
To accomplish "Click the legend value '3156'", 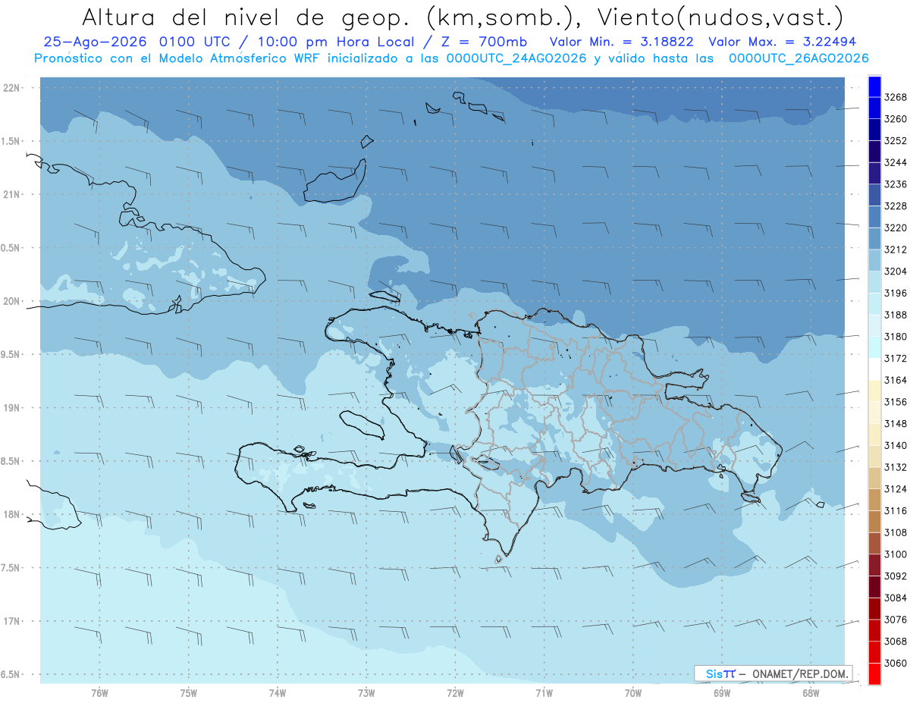I will pyautogui.click(x=896, y=402).
